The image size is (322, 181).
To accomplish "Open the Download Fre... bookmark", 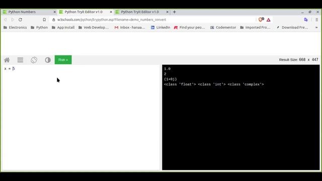I will 292,28.
